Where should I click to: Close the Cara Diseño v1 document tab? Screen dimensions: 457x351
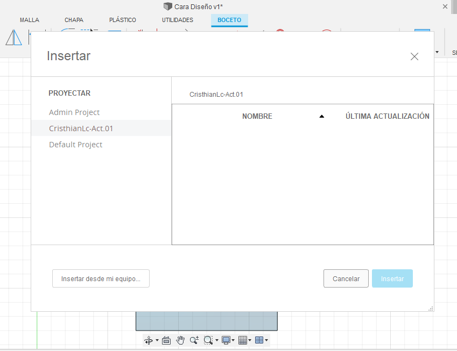pyautogui.click(x=445, y=6)
